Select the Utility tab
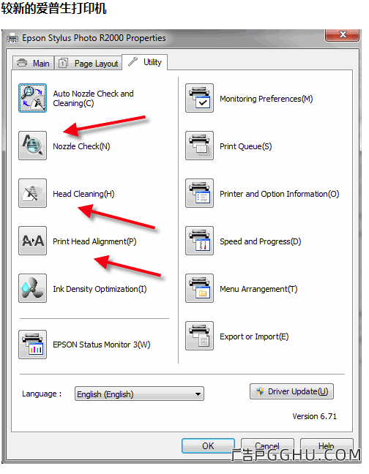Screen dimensions: 369x474 click(x=144, y=62)
